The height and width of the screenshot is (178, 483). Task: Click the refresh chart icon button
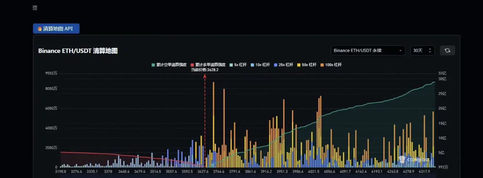447,51
